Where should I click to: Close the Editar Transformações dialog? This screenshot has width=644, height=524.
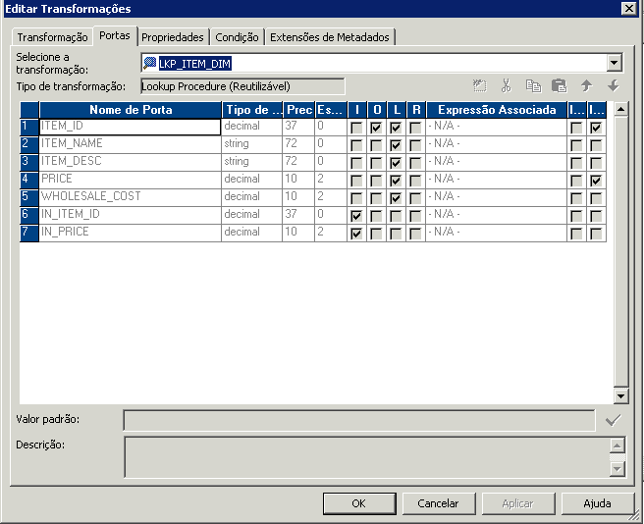[629, 8]
